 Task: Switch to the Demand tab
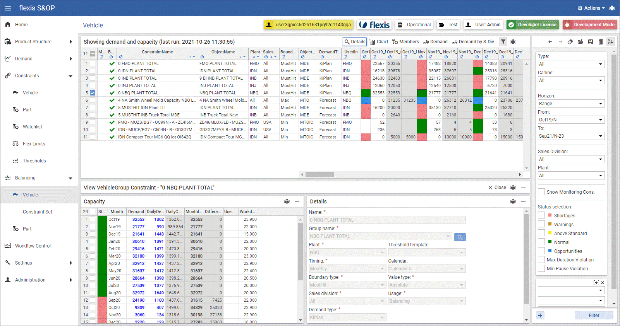pos(435,42)
